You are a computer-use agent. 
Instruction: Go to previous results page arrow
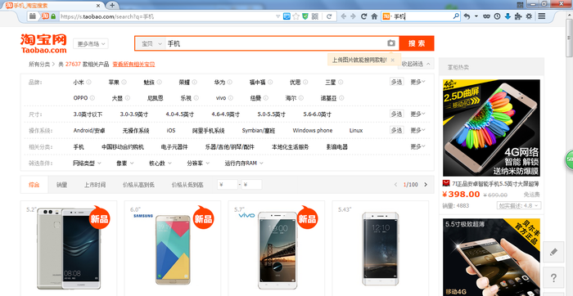tap(395, 185)
